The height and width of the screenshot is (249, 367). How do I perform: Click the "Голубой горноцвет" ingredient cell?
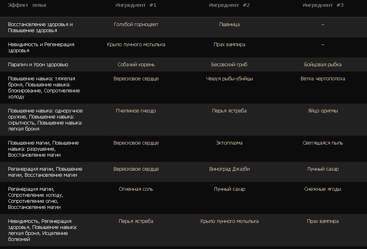(136, 24)
